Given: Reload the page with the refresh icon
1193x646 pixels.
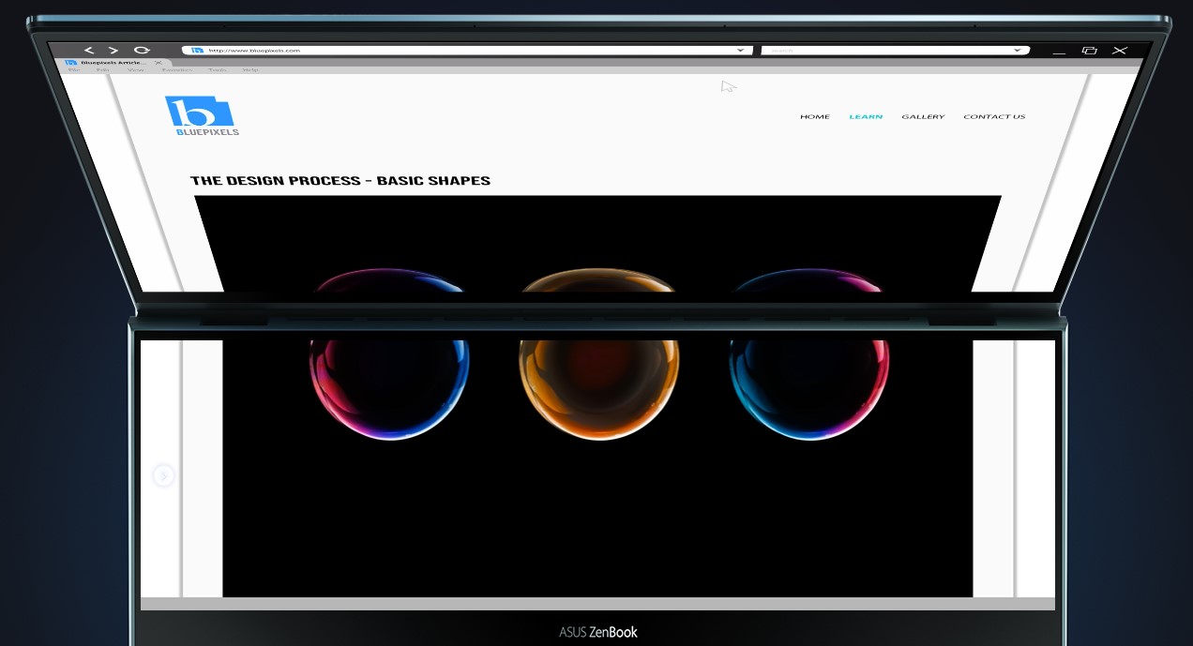Looking at the screenshot, I should click(142, 51).
